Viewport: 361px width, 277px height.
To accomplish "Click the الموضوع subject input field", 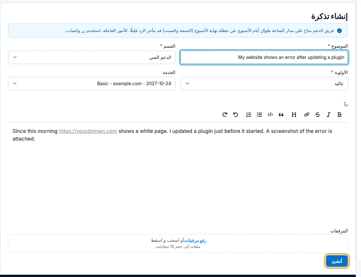I will 264,57.
